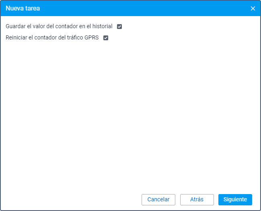This screenshot has height=211, width=261.
Task: Disable GPRS traffic counter reset option
Action: coord(106,38)
